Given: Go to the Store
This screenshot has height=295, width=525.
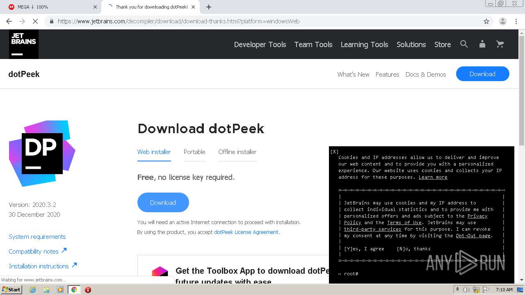Looking at the screenshot, I should pos(443,44).
